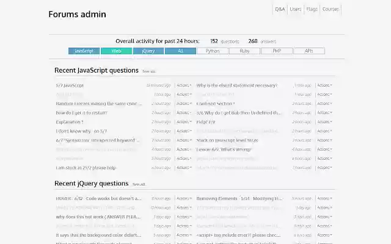391x244 pixels.
Task: Open '6/7 SyntaxError unexpected keyword' question
Action: [98, 140]
